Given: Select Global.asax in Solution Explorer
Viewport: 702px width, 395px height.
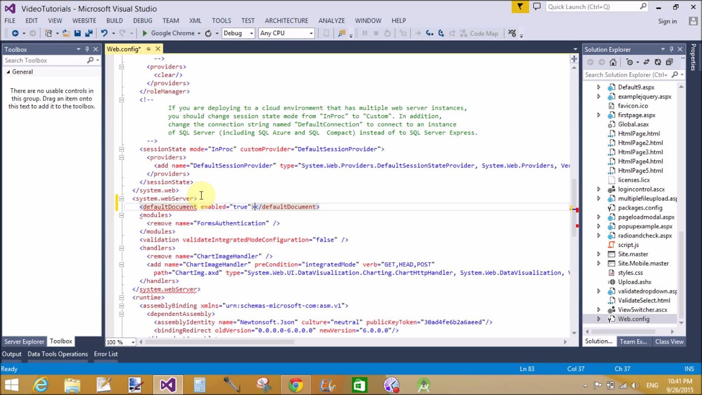Looking at the screenshot, I should point(633,125).
